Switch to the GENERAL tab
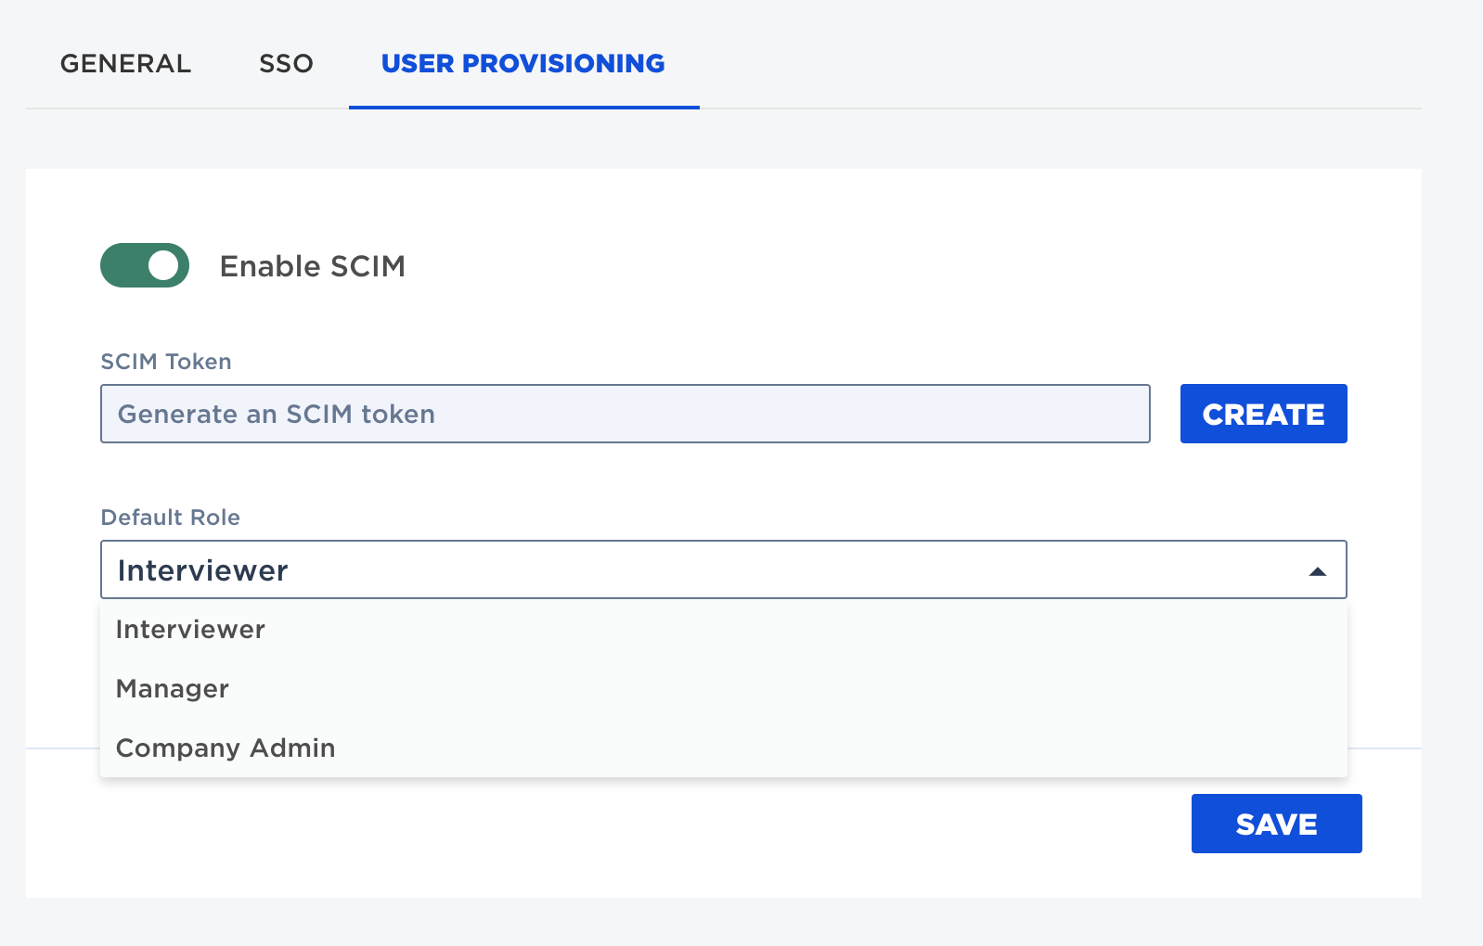 pyautogui.click(x=124, y=63)
